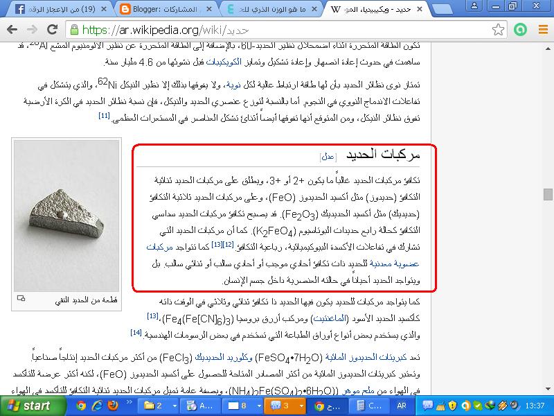Image resolution: width=554 pixels, height=416 pixels.
Task: Switch to the ما هو الوزن الذري tab
Action: [x=270, y=9]
